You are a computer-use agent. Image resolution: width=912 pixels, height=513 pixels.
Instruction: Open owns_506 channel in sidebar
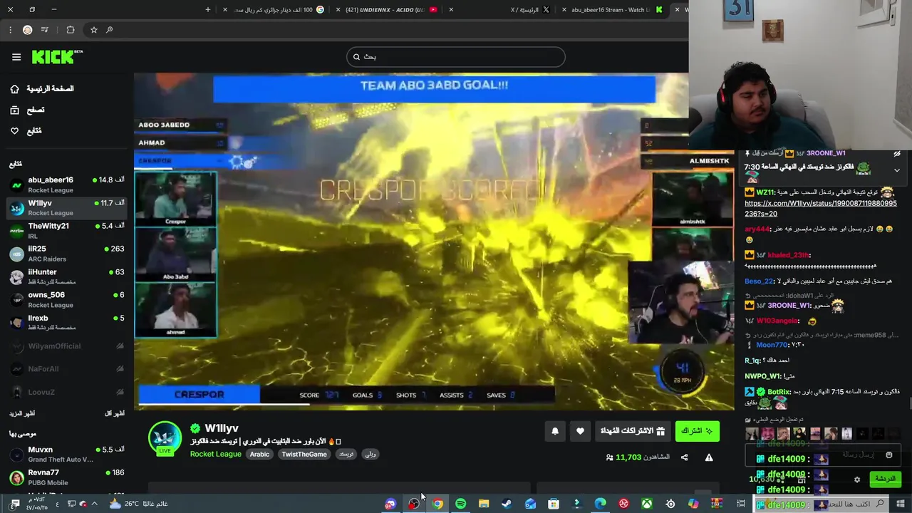[67, 299]
